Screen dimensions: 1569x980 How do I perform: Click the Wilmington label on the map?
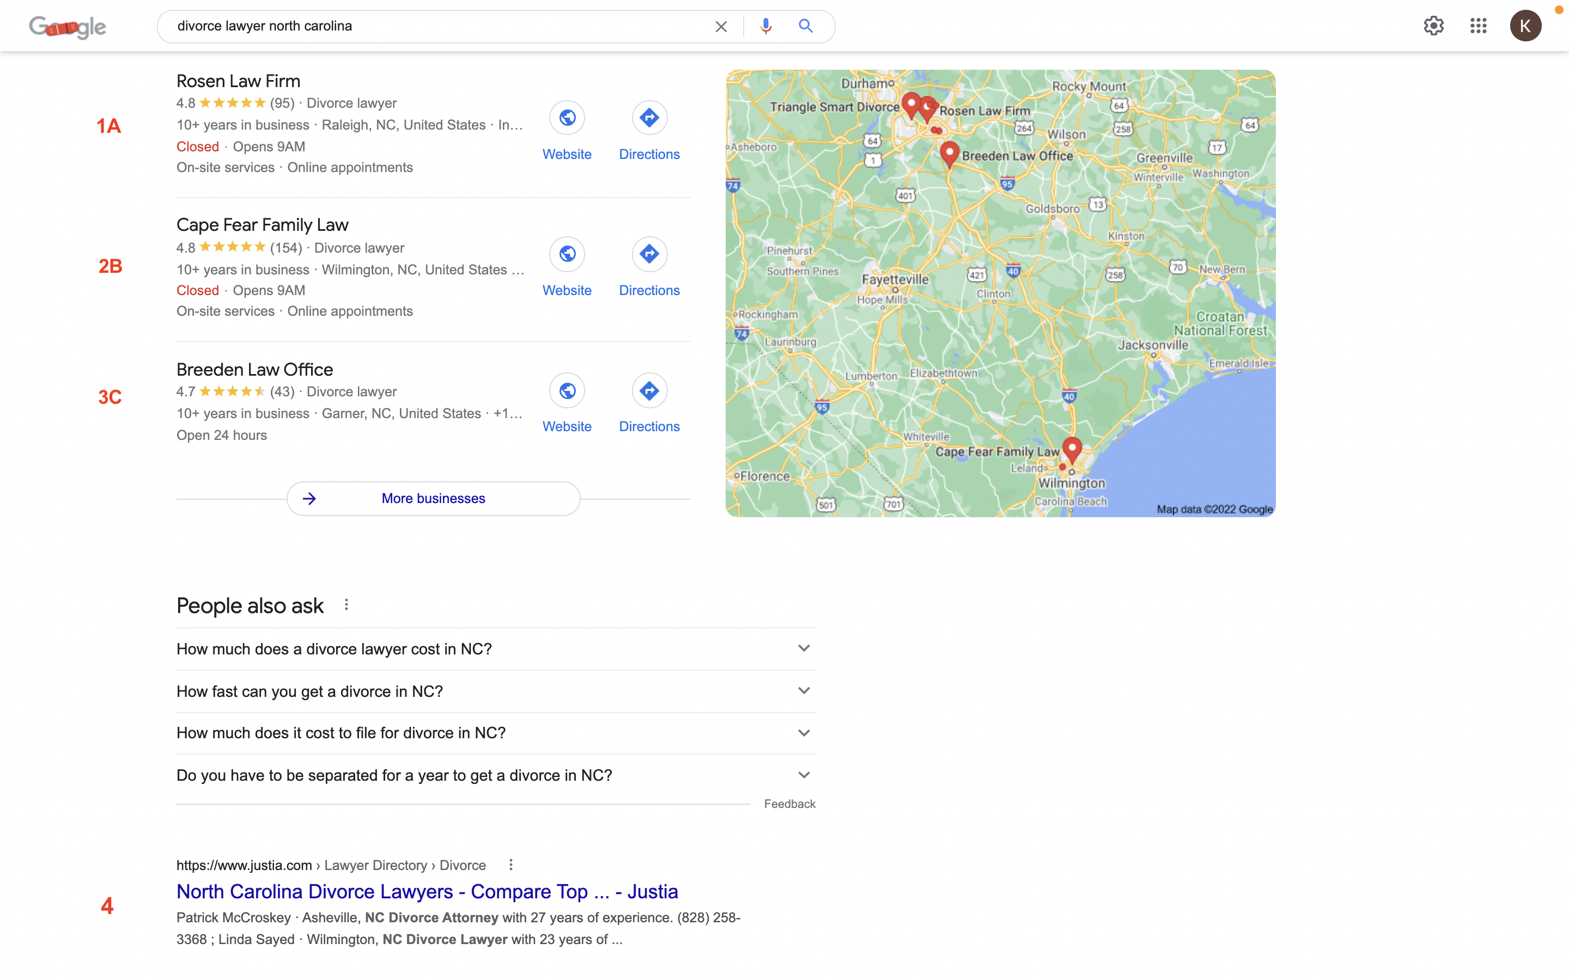tap(1072, 483)
